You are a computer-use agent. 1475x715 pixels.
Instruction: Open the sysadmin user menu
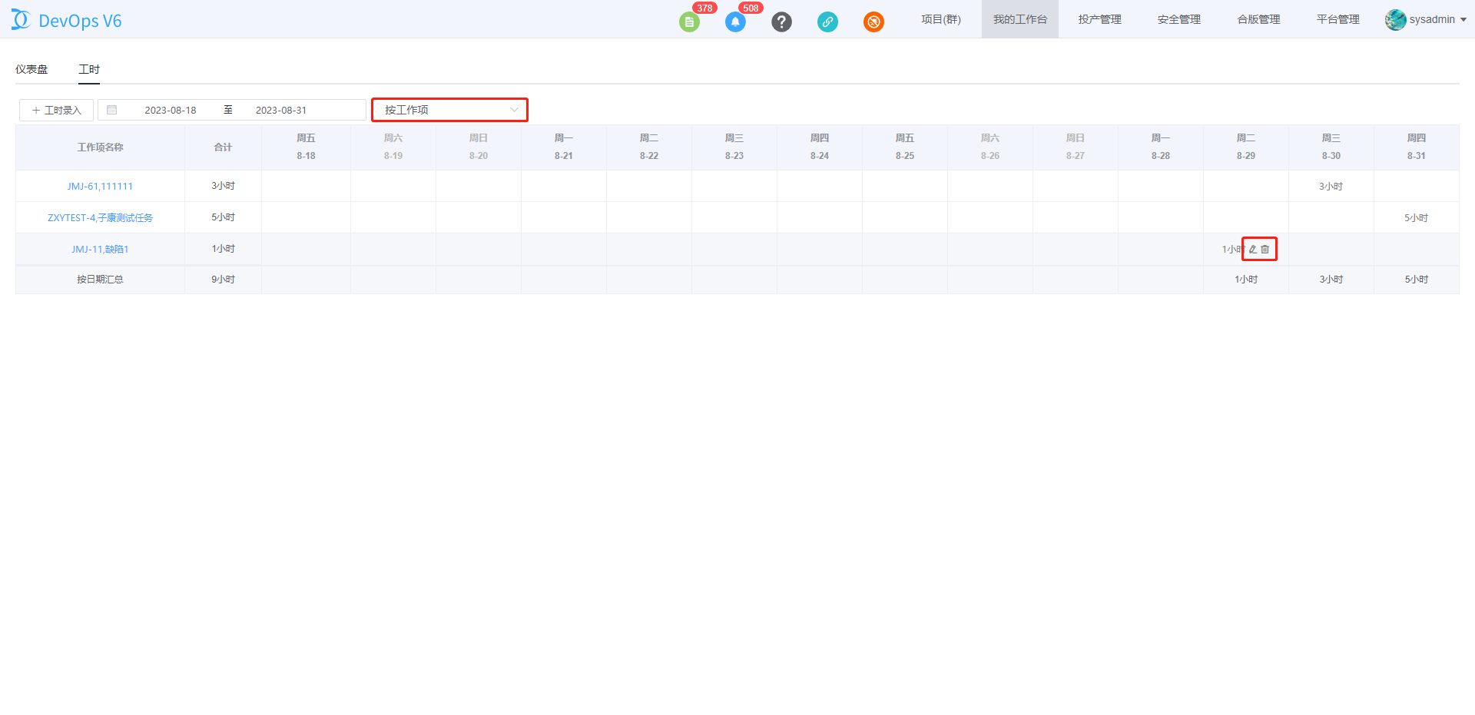(1426, 19)
